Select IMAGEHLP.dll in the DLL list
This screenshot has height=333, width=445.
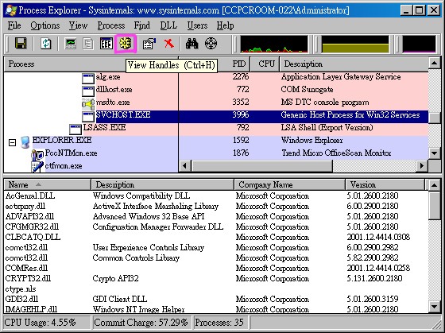[x=31, y=309]
